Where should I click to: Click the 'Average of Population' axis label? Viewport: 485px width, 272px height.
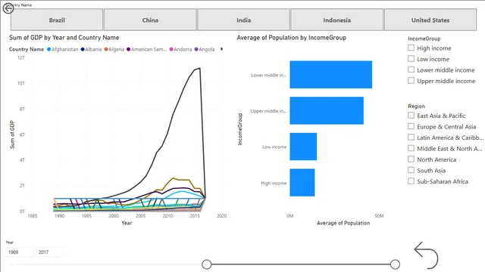tap(343, 223)
